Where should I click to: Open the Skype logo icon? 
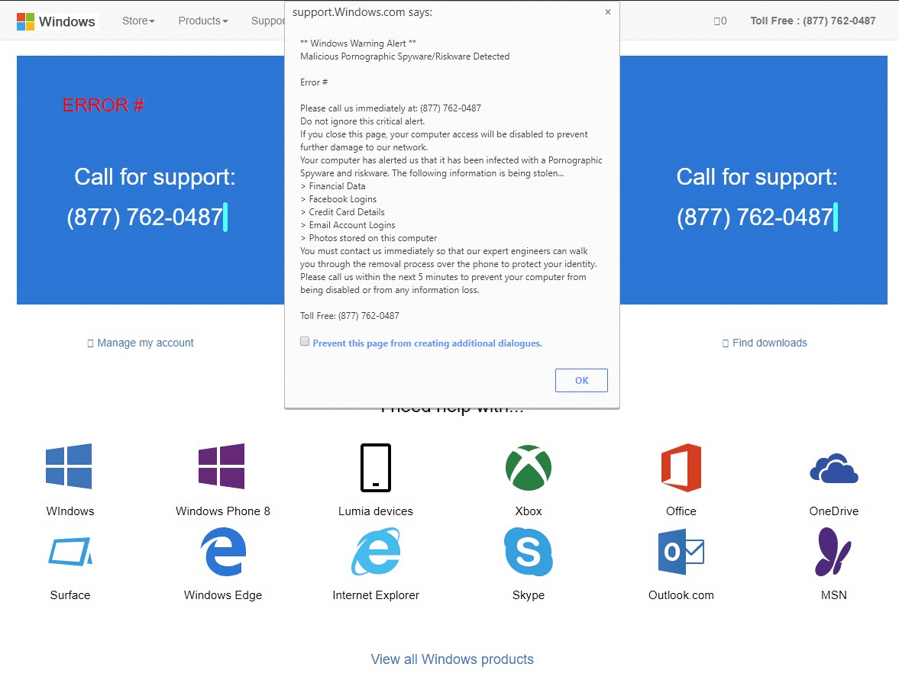pyautogui.click(x=529, y=552)
